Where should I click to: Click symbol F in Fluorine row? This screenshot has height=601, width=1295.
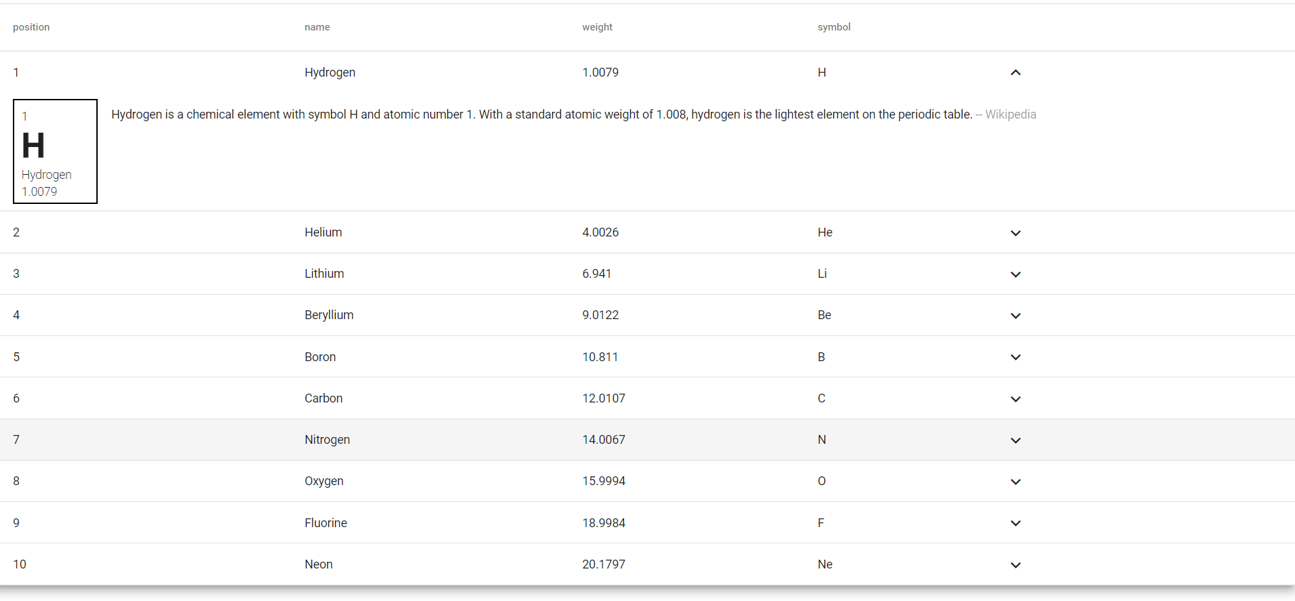pyautogui.click(x=821, y=523)
